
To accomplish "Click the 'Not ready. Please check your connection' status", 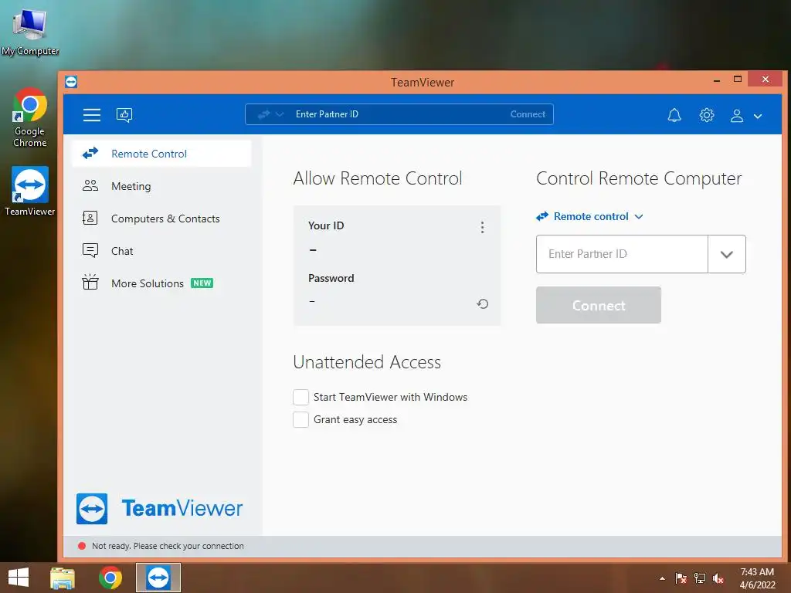I will (x=168, y=546).
